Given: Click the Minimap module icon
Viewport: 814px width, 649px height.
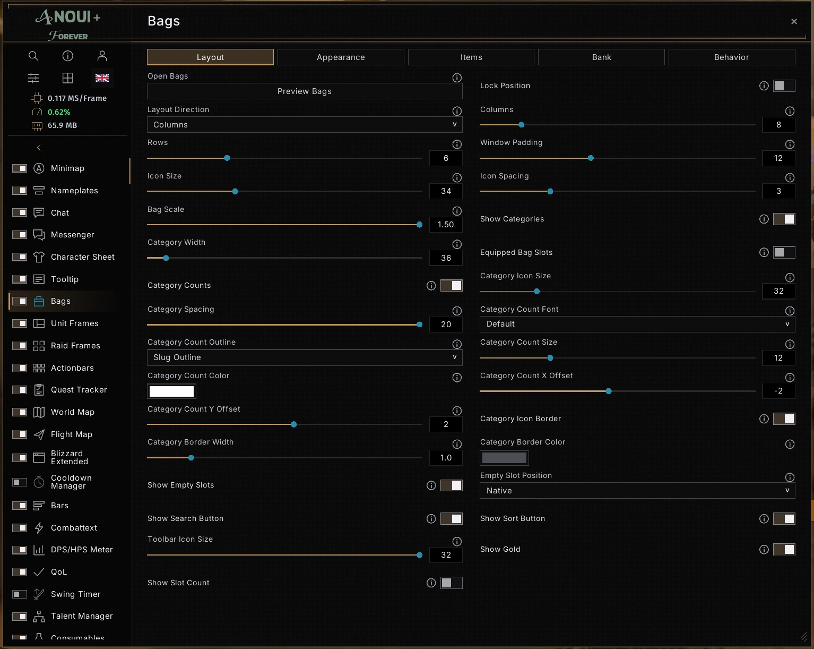Looking at the screenshot, I should 39,168.
